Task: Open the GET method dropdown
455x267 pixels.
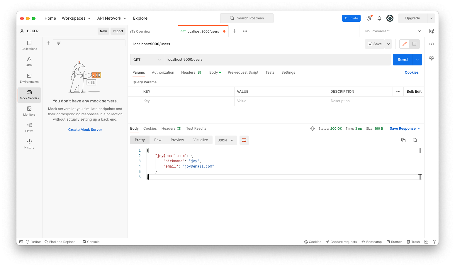Action: click(147, 60)
